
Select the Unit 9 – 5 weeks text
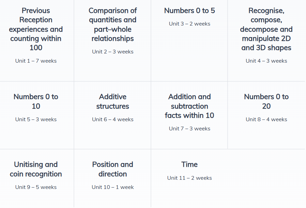36,187
